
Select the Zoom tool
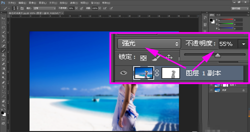tap(3, 106)
